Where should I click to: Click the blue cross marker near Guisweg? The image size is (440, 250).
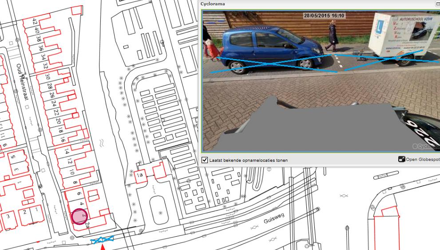click(x=102, y=240)
